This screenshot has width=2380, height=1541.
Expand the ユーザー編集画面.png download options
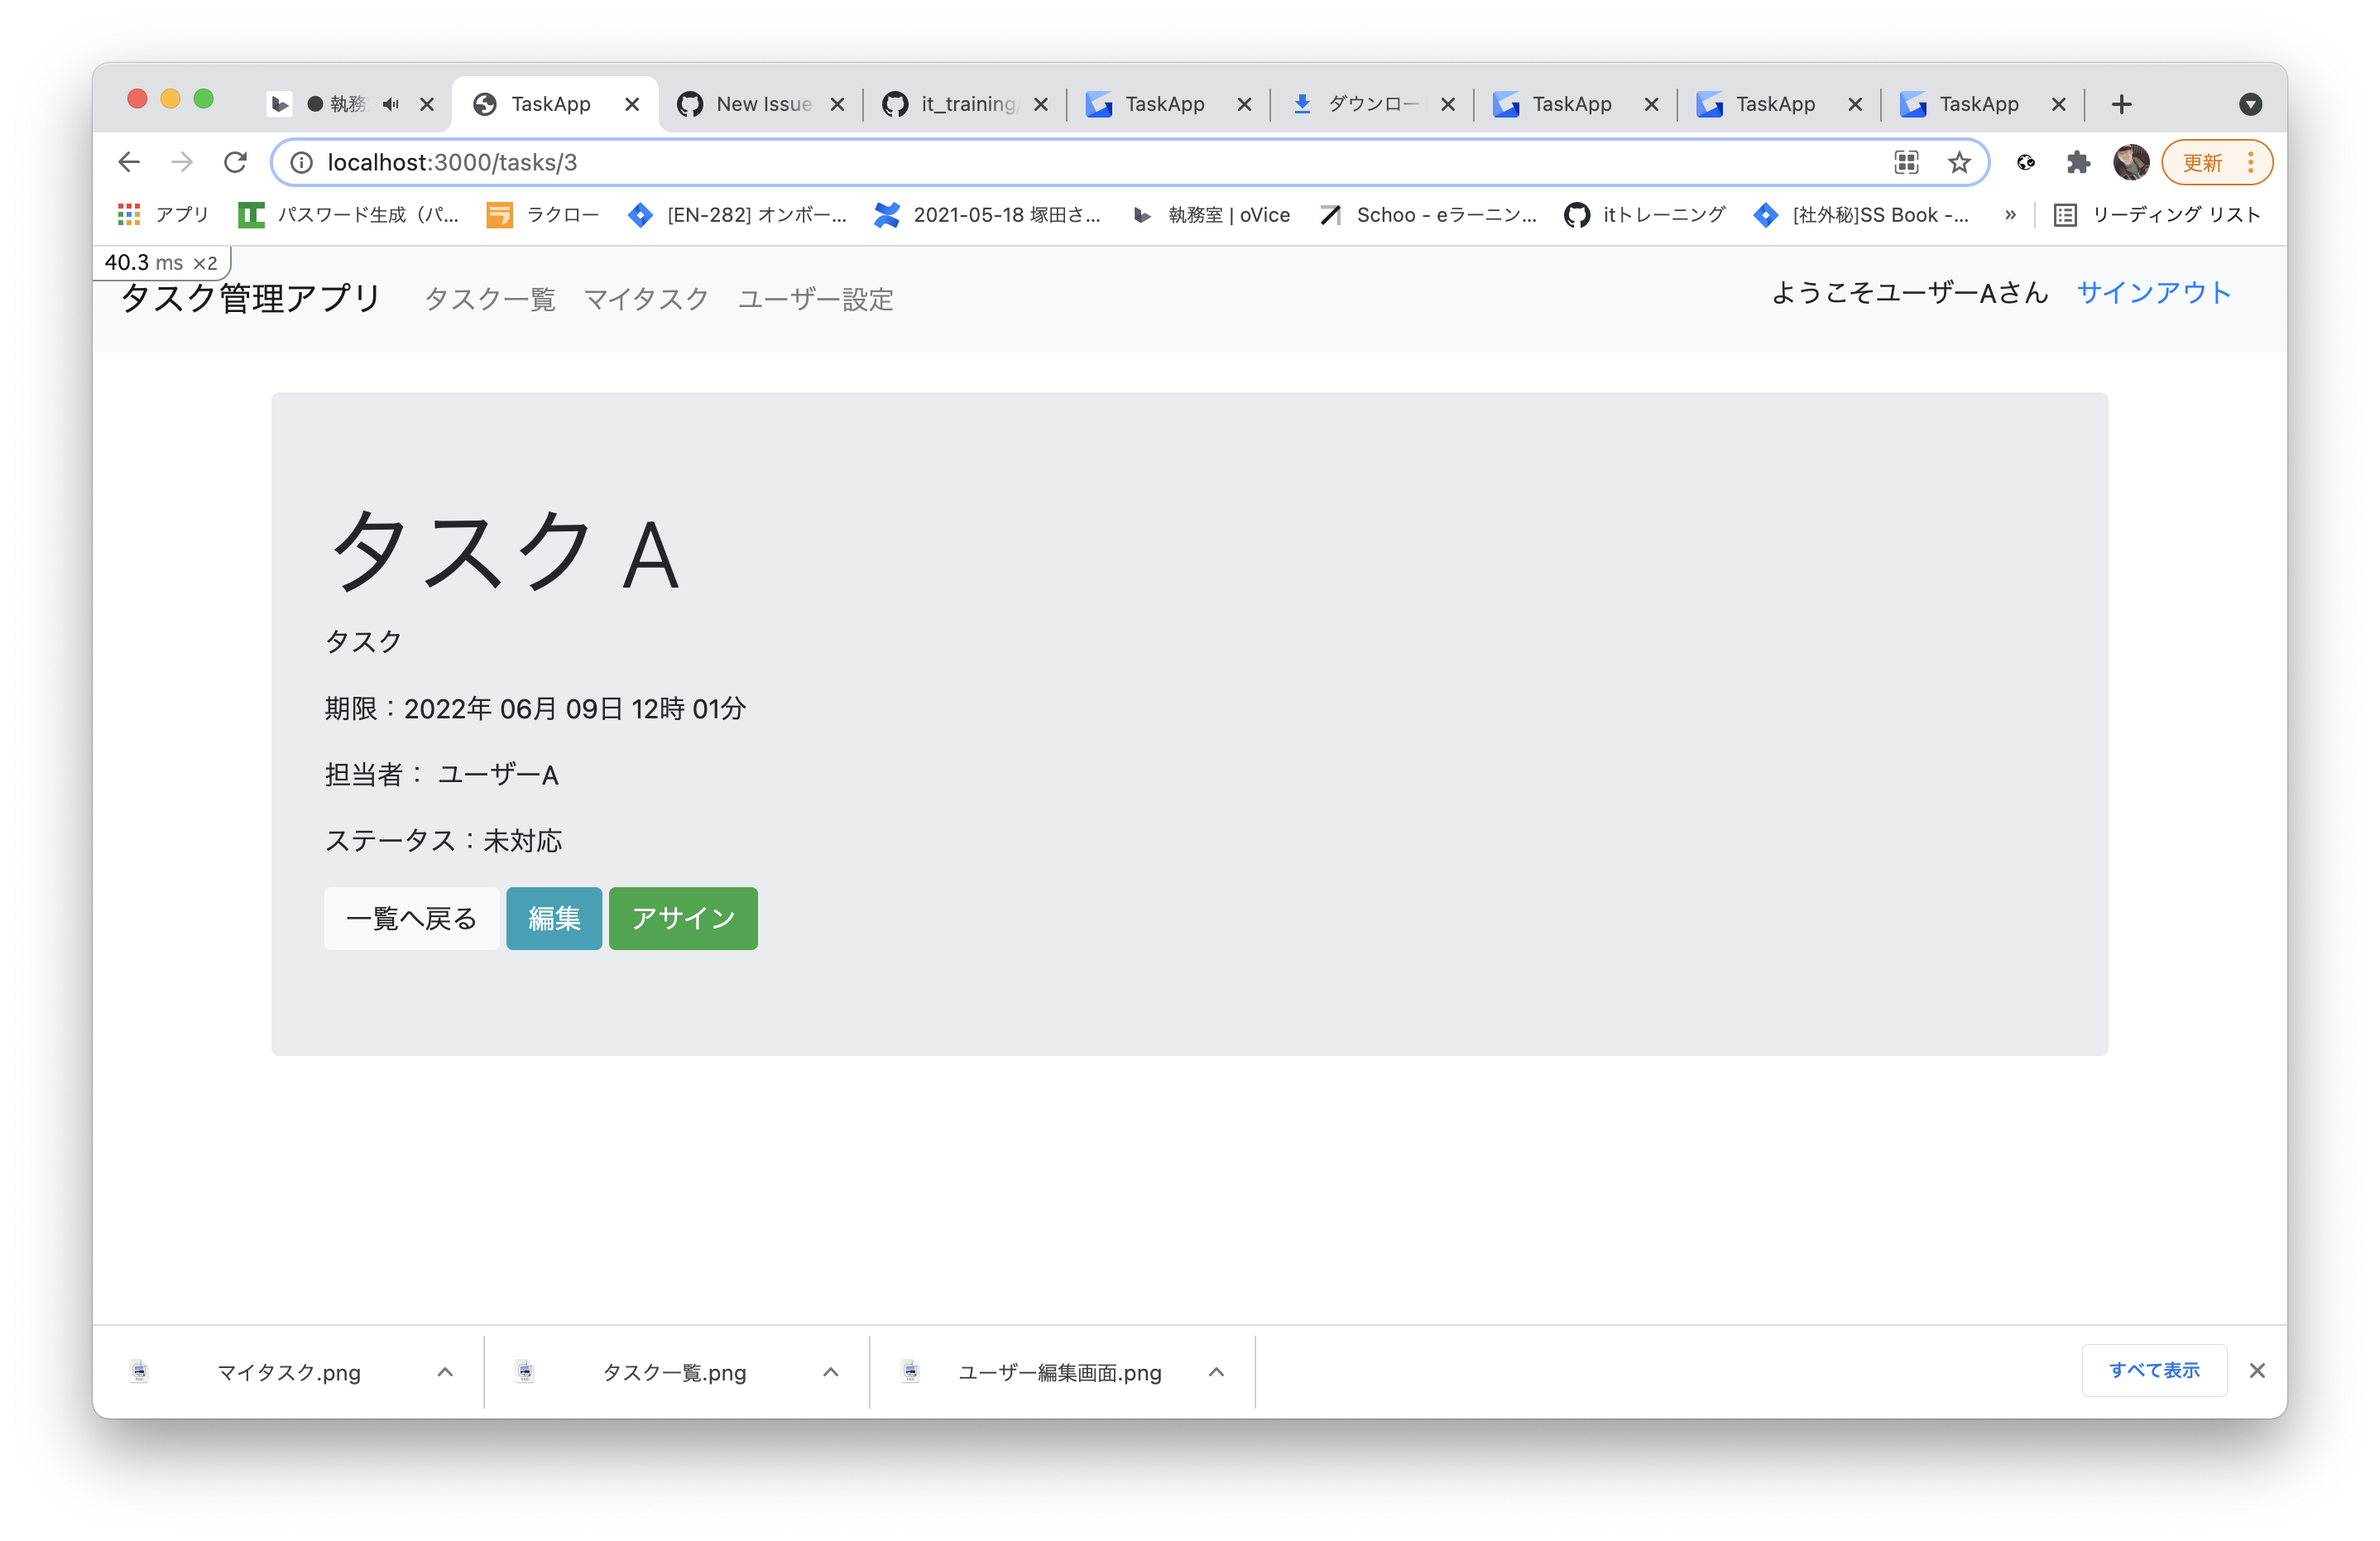coord(1216,1372)
